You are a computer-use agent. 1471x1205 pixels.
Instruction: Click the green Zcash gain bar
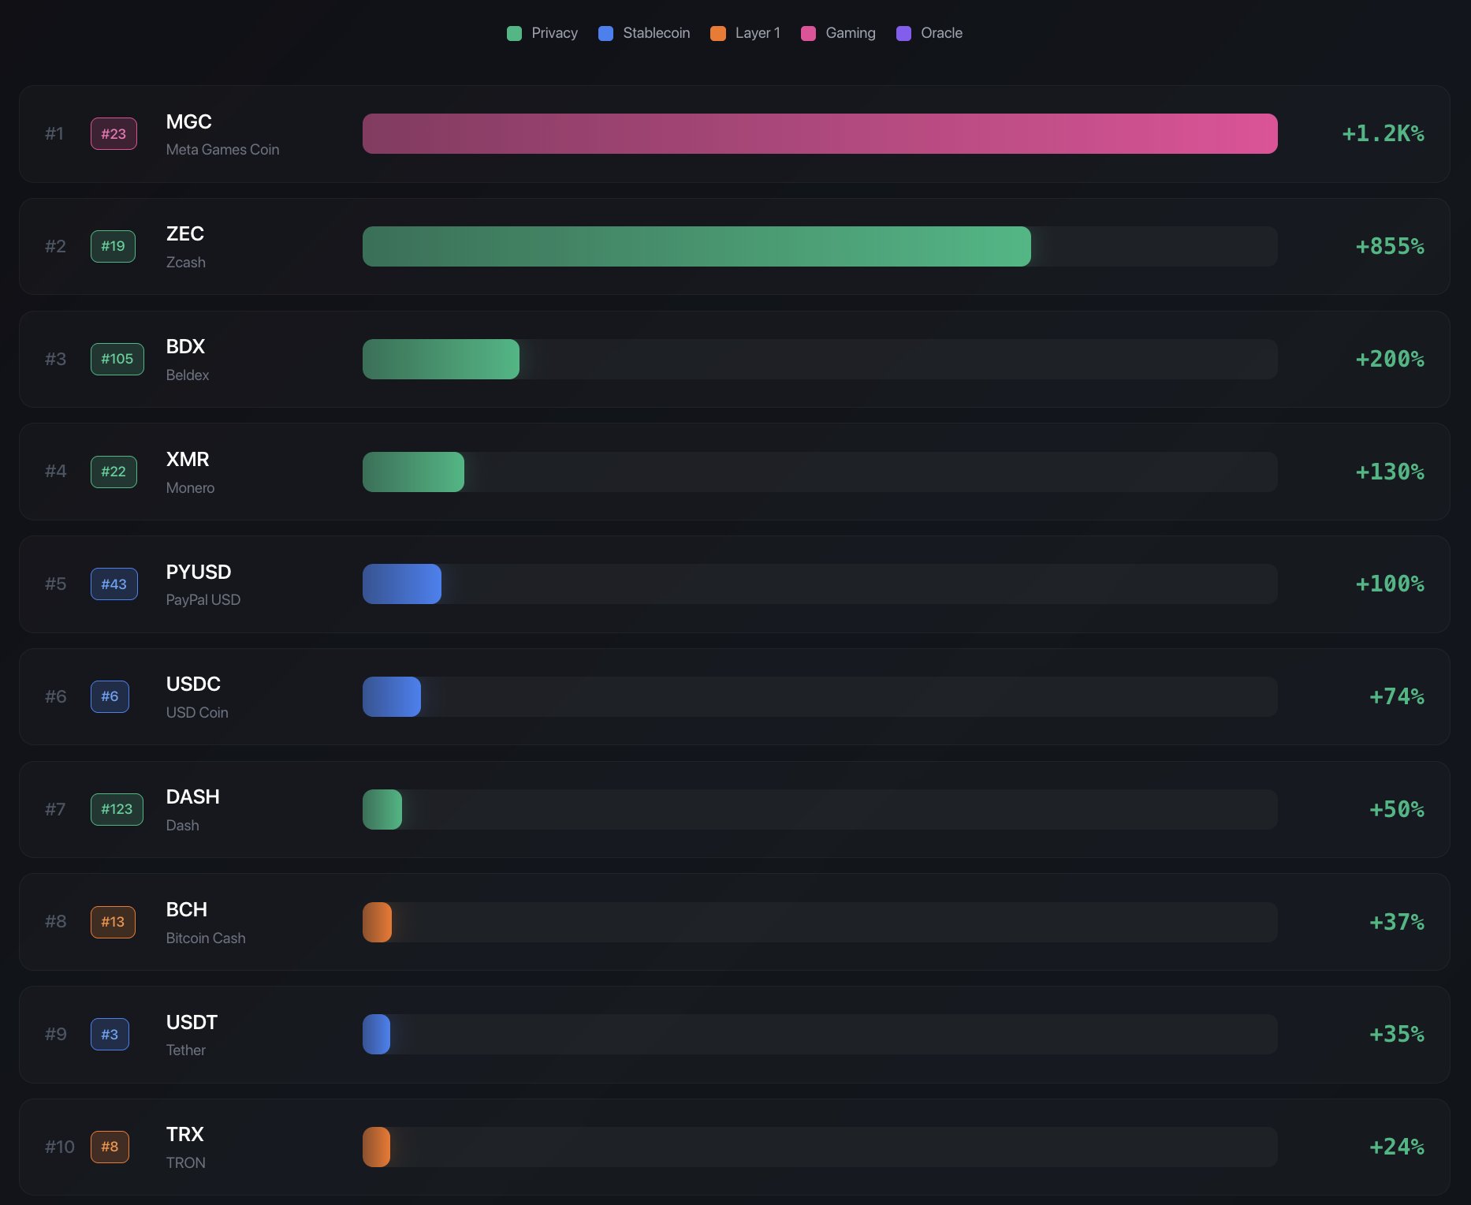[696, 246]
